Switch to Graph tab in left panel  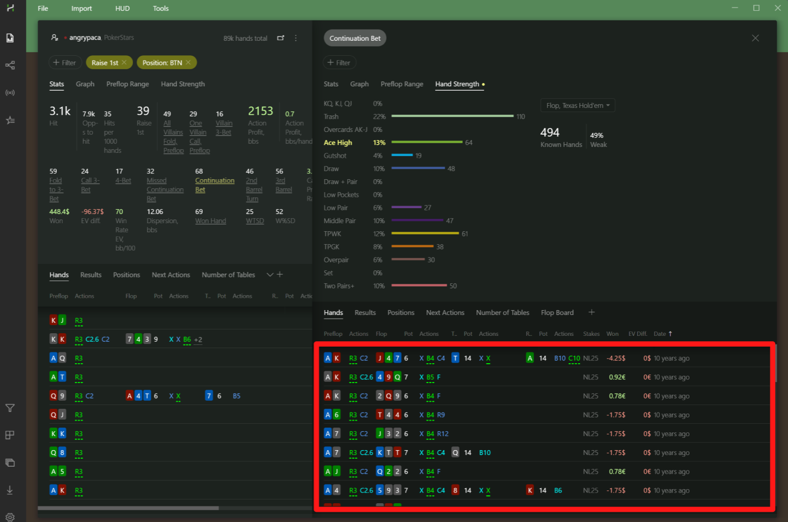tap(85, 84)
